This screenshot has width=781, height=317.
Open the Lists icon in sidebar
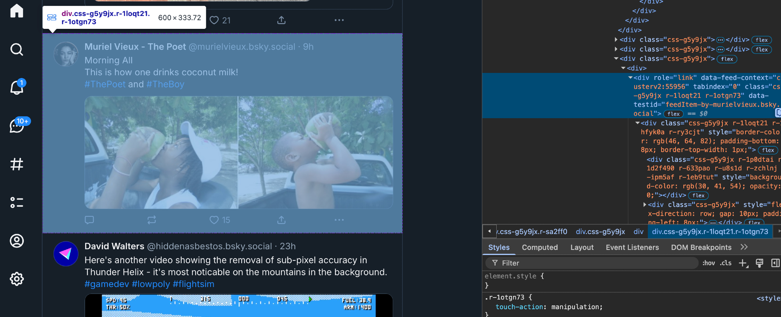(17, 202)
